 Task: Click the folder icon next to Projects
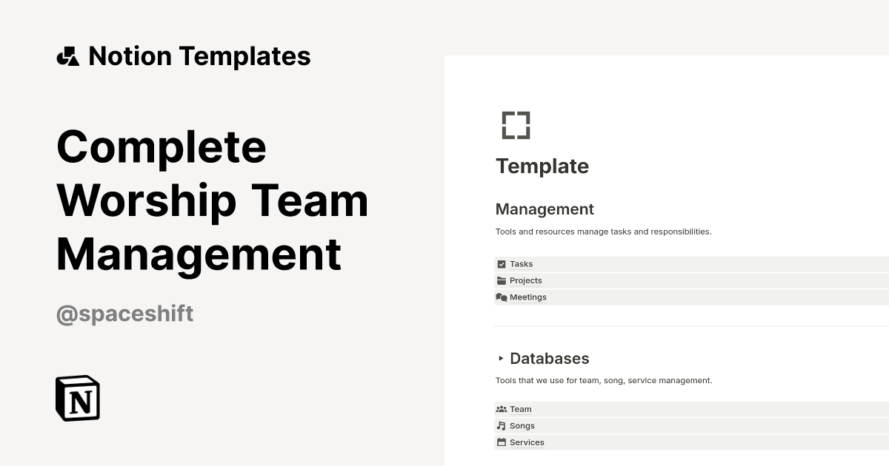[502, 280]
